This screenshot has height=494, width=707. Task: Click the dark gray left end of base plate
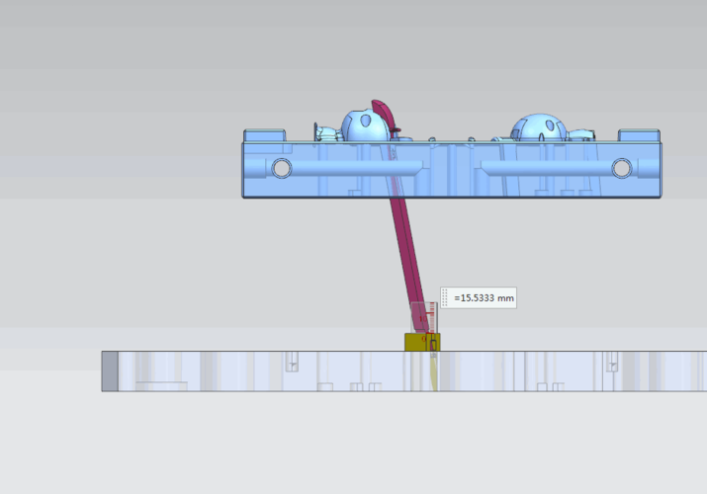[109, 370]
